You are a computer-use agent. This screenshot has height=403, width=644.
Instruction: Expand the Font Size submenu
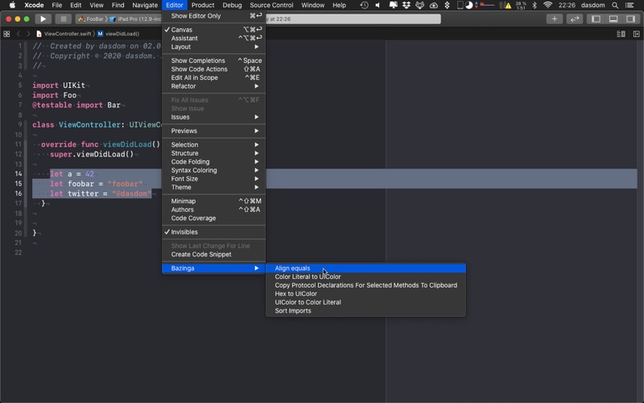[213, 179]
